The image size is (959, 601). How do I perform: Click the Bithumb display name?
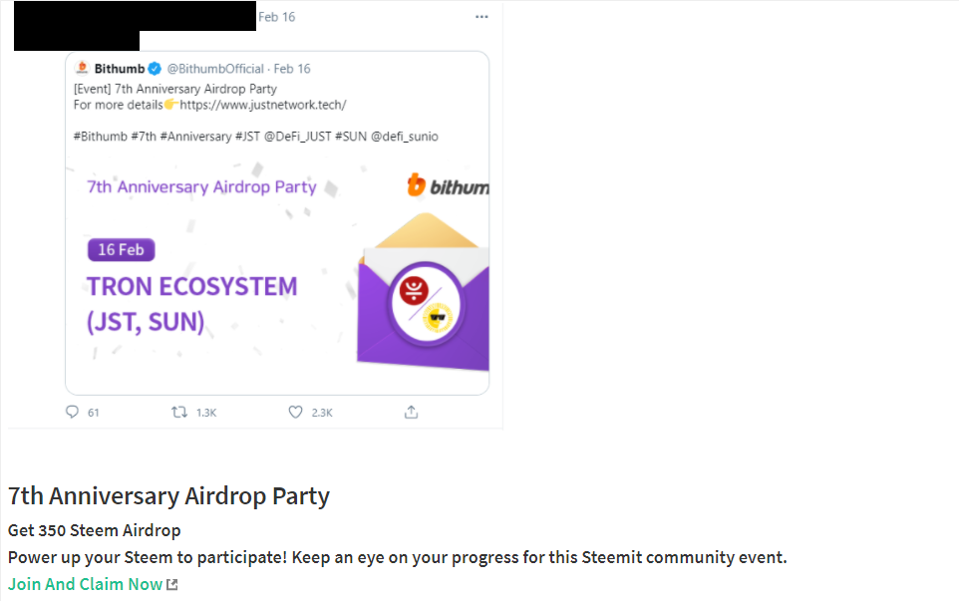[x=120, y=69]
